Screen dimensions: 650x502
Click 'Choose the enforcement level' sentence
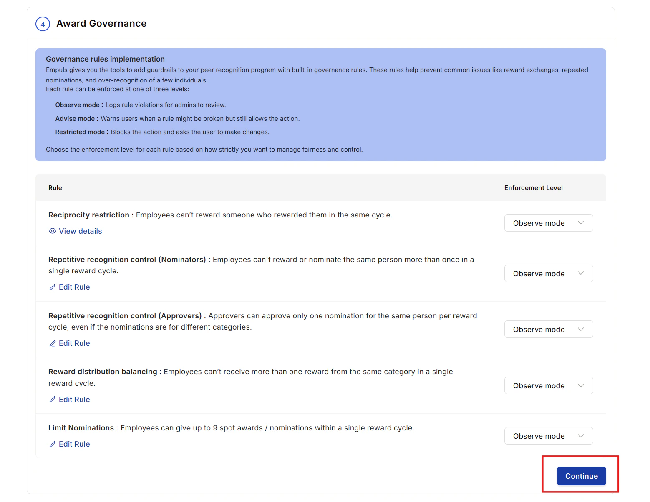tap(204, 150)
